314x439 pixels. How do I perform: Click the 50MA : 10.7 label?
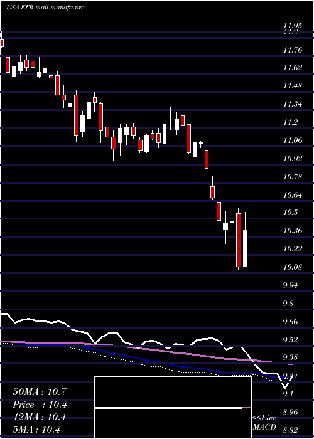coord(40,392)
